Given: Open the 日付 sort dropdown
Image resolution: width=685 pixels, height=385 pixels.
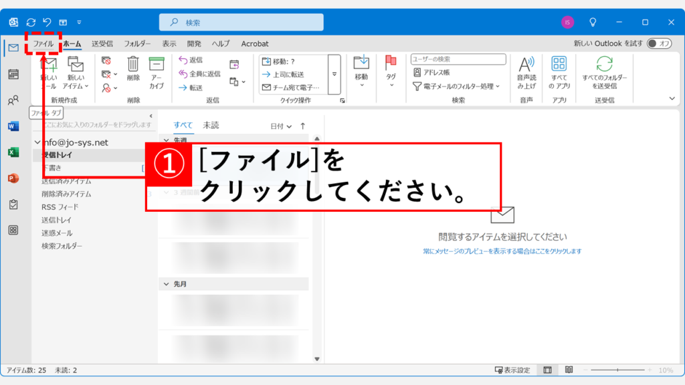Looking at the screenshot, I should click(280, 126).
